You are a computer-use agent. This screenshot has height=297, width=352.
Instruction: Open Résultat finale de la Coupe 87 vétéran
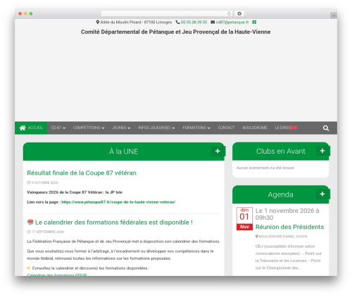coord(82,173)
